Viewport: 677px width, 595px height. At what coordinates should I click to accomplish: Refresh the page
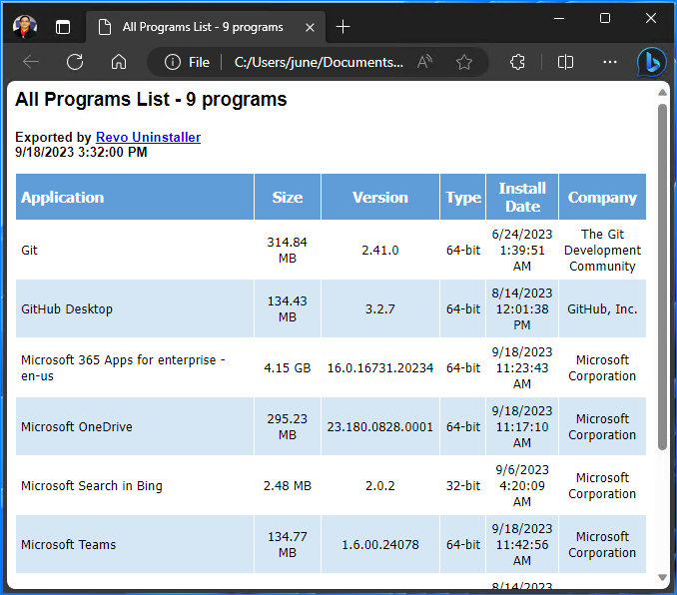coord(75,62)
